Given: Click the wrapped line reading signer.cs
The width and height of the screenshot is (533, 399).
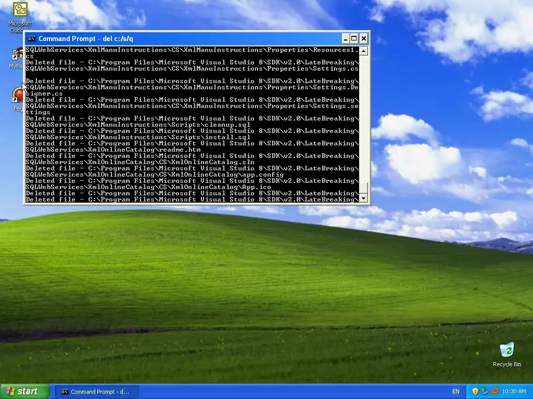Looking at the screenshot, I should pyautogui.click(x=44, y=94).
